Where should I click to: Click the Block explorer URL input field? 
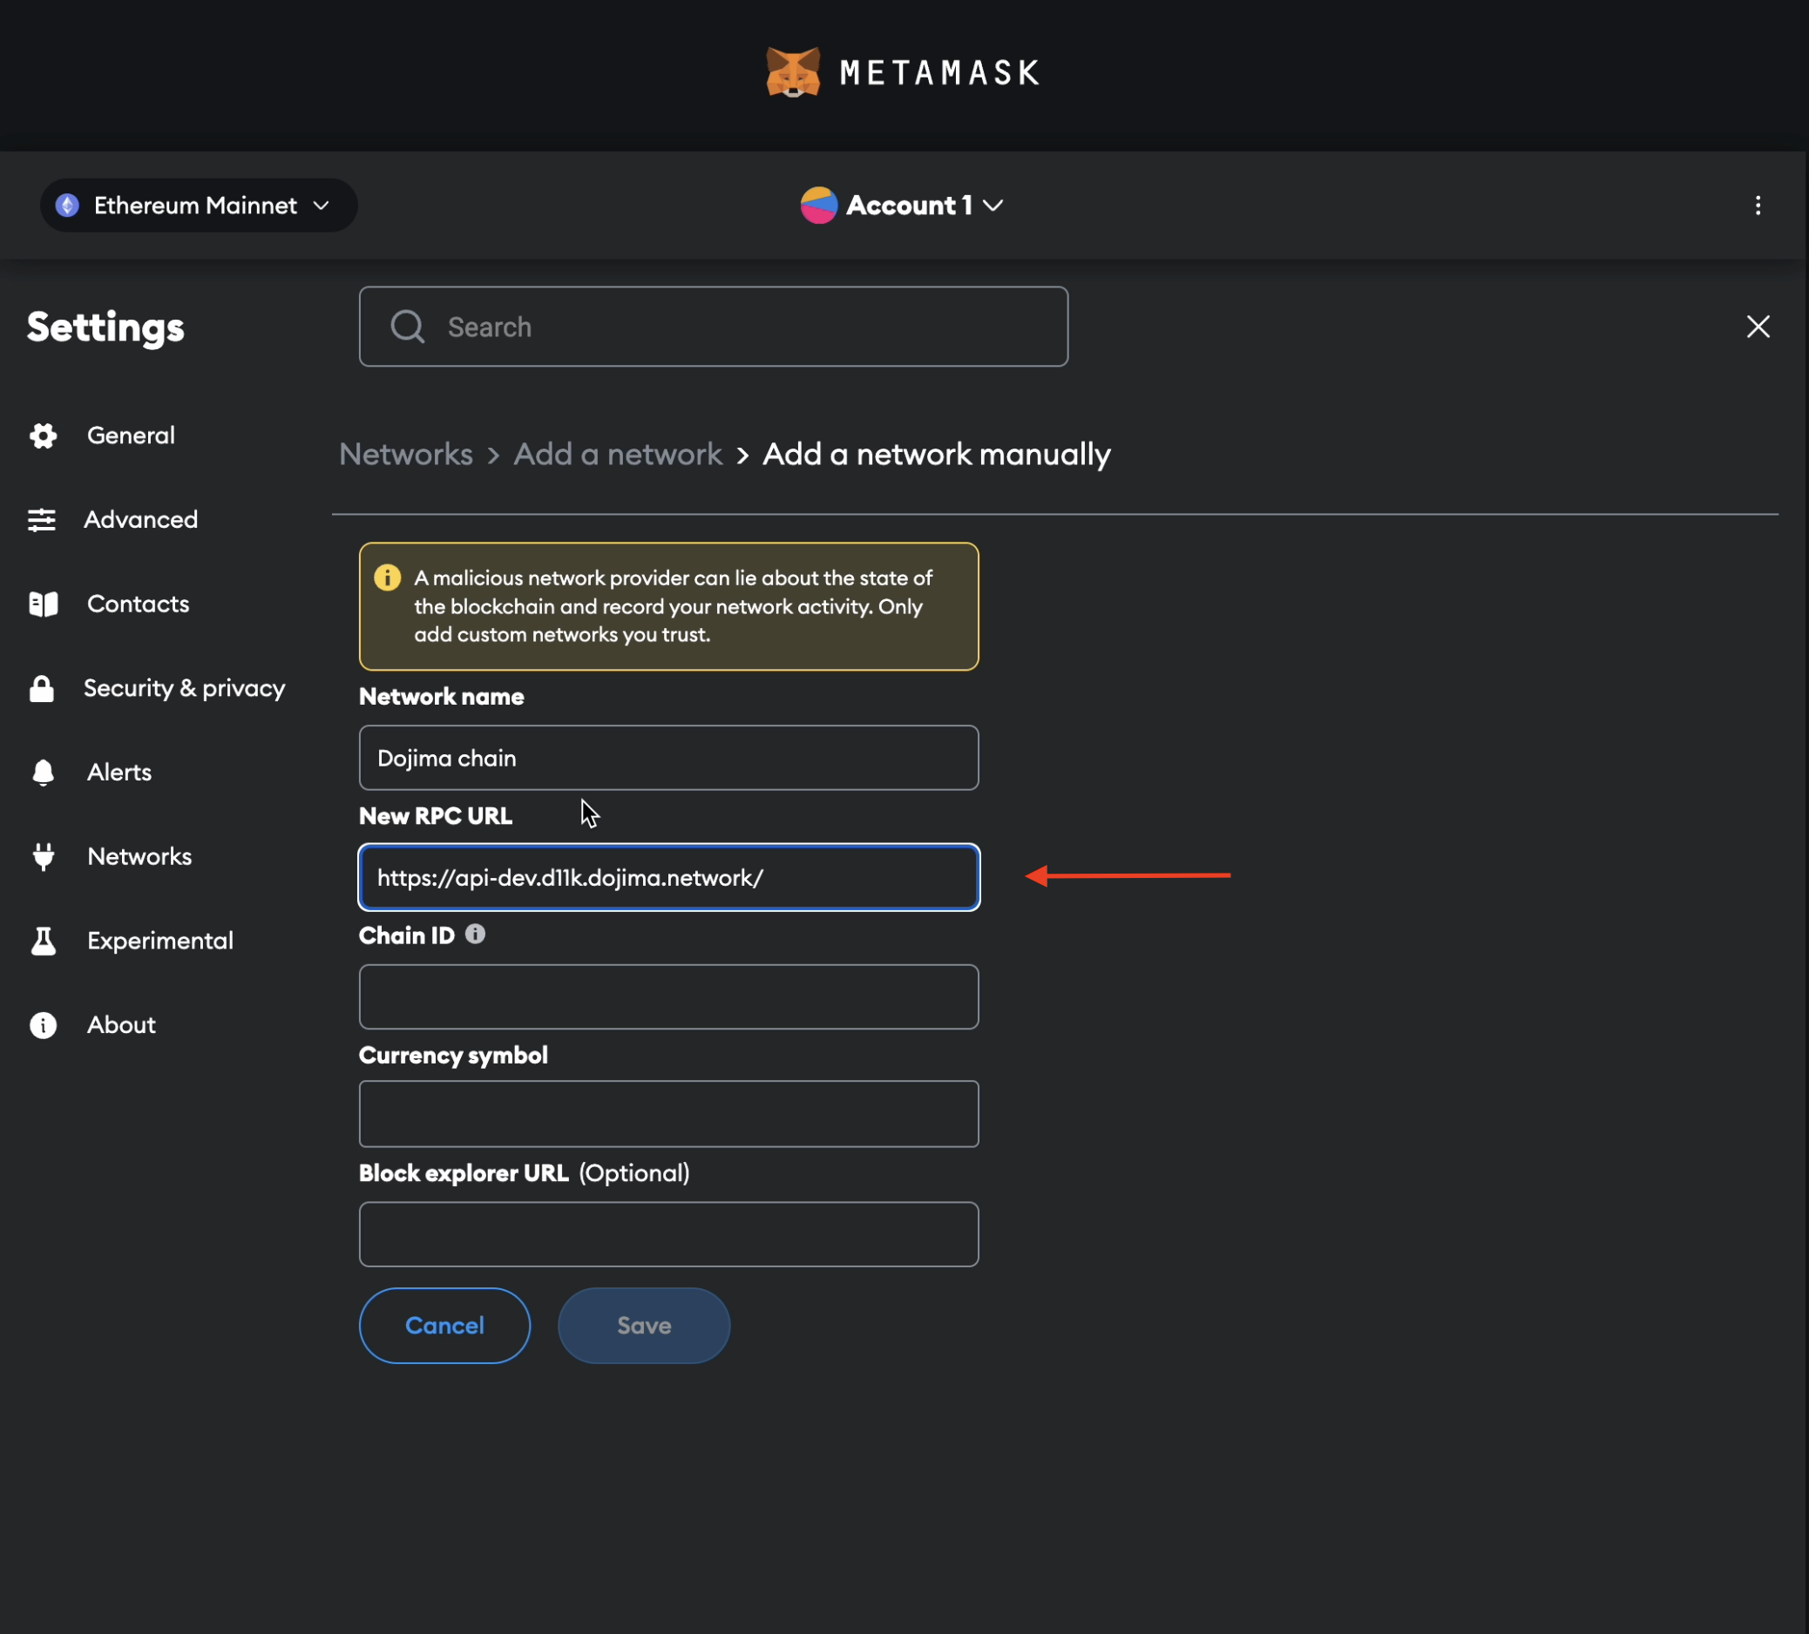click(668, 1234)
